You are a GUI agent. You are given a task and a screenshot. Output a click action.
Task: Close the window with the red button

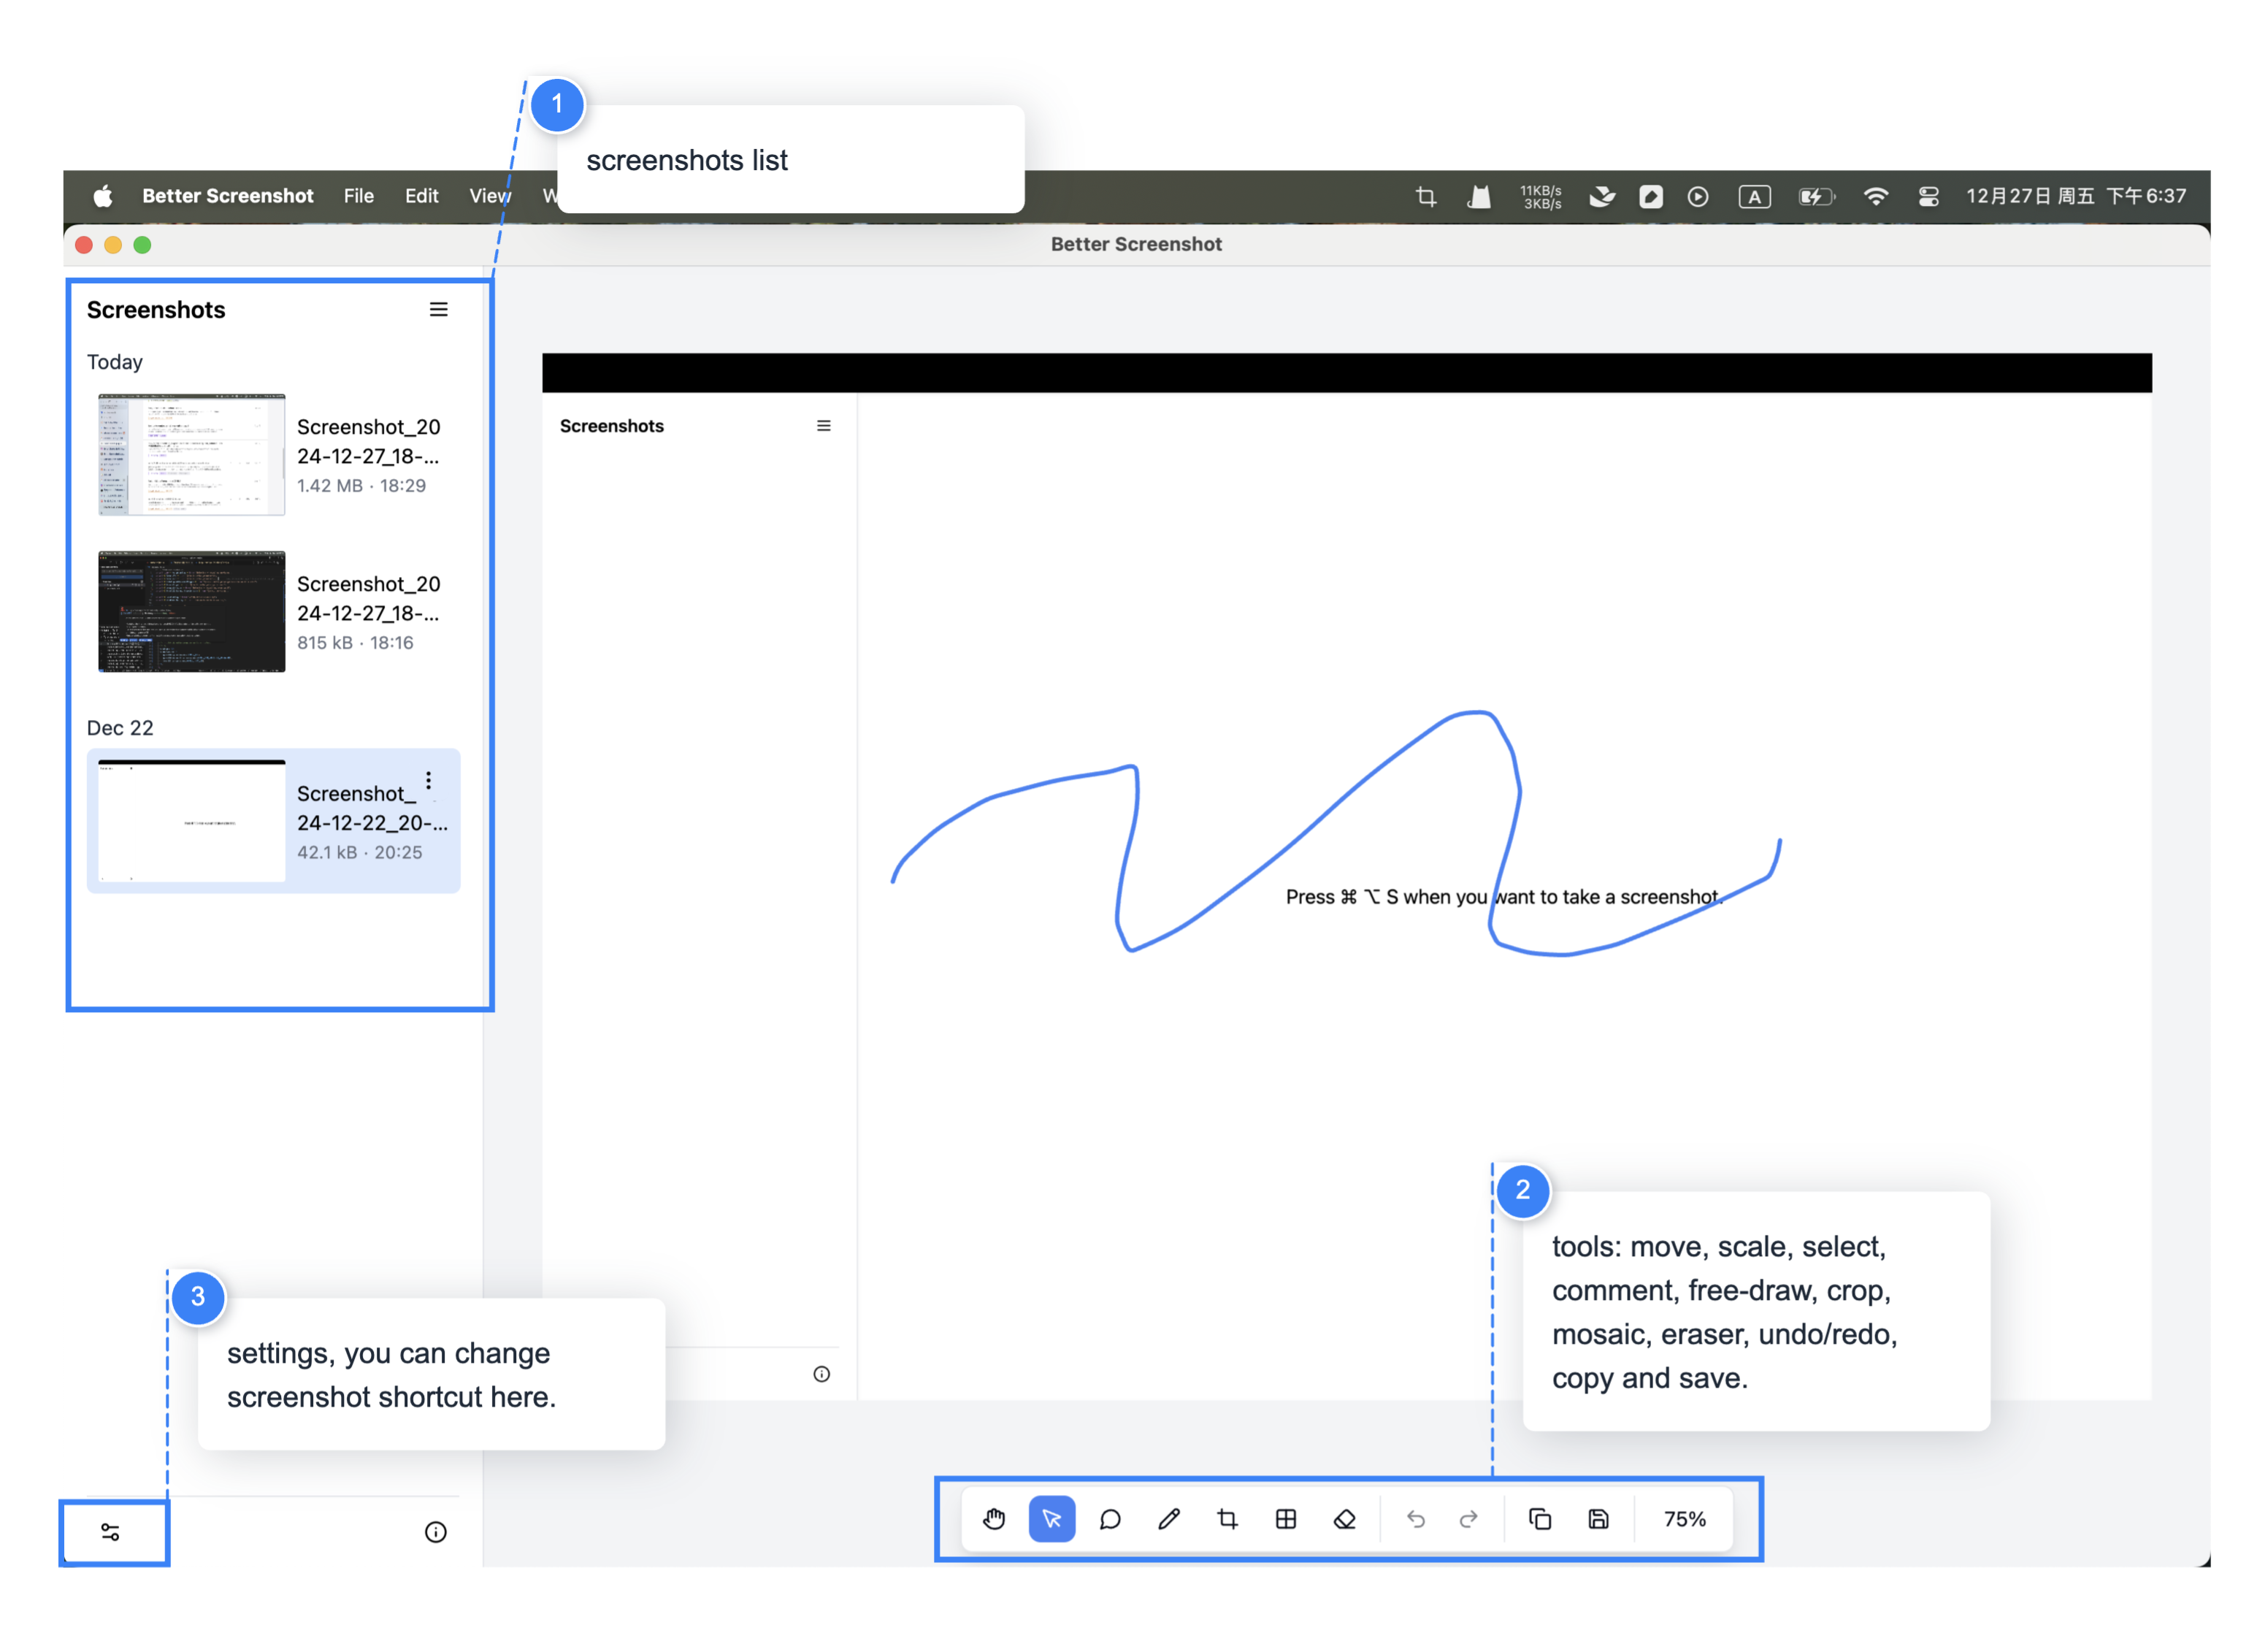click(x=84, y=245)
